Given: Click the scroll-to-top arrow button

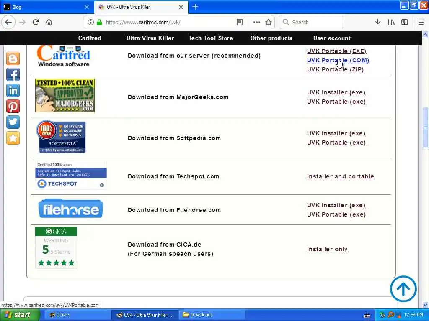Looking at the screenshot, I should (x=403, y=288).
